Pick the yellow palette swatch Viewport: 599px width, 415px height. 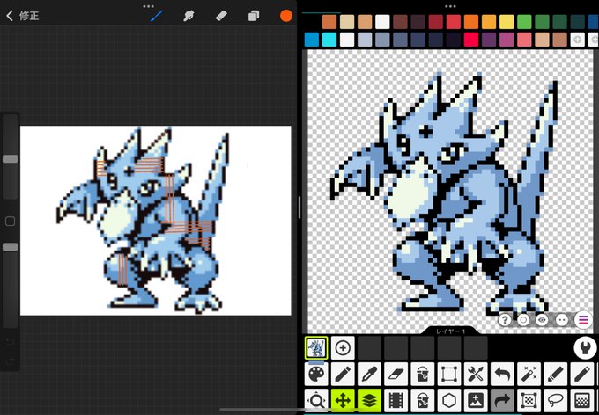click(507, 22)
